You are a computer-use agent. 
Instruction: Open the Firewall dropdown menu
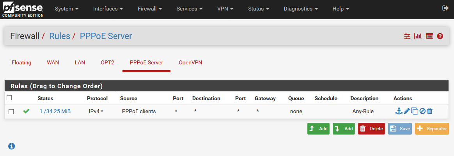[150, 9]
